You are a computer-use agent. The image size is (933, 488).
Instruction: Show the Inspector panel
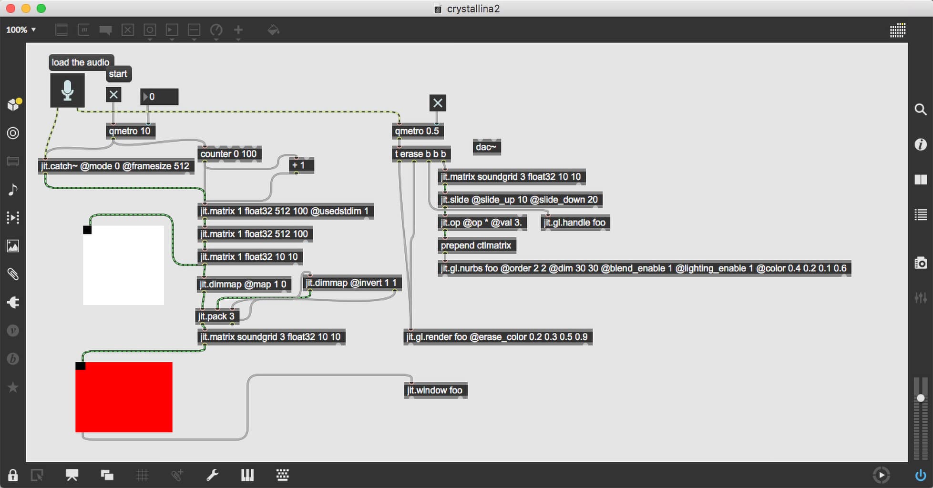tap(921, 144)
